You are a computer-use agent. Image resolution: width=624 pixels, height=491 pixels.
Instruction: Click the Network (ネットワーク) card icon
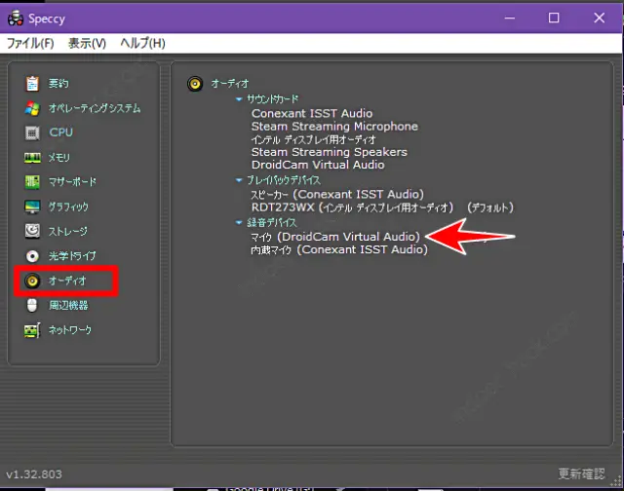pos(32,330)
